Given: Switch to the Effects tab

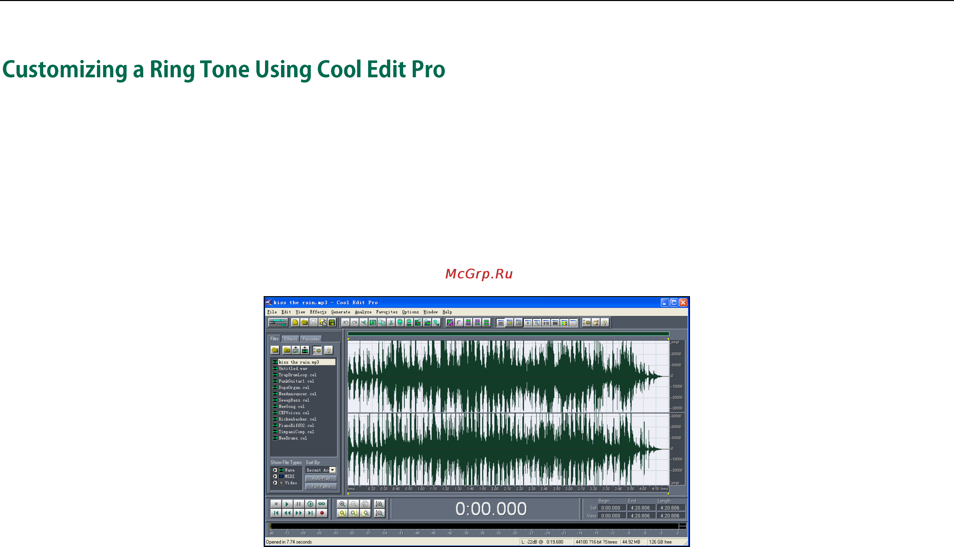Looking at the screenshot, I should [290, 339].
